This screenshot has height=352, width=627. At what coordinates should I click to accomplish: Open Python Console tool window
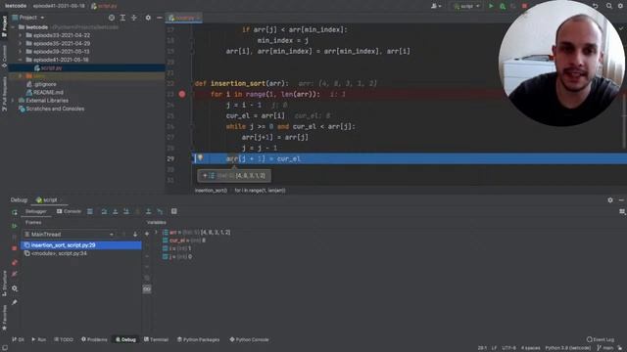pyautogui.click(x=249, y=339)
